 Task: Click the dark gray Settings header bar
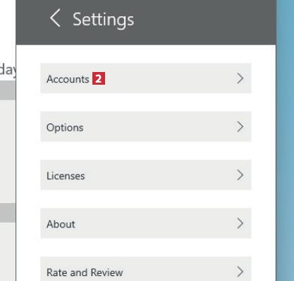click(x=146, y=23)
